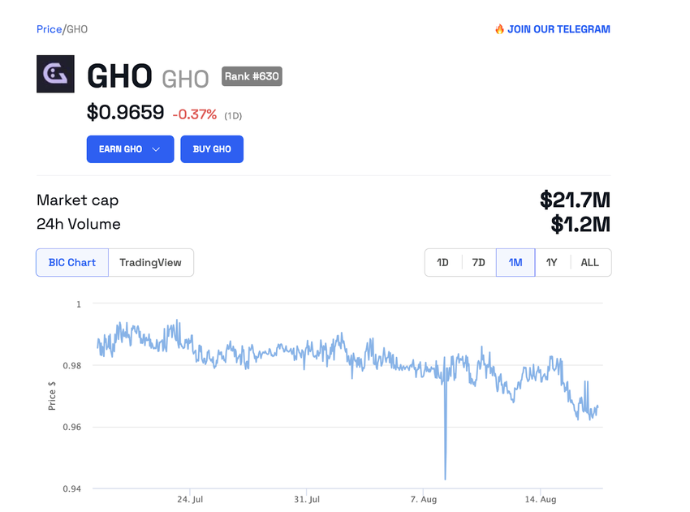This screenshot has height=512, width=690.
Task: Click the GHO token logo icon
Action: (55, 74)
